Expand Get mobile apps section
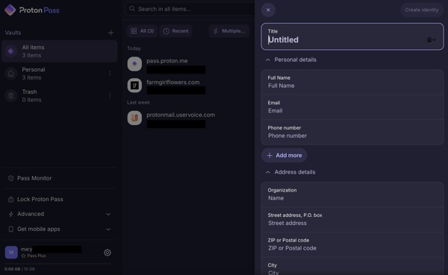The width and height of the screenshot is (448, 275). pos(60,229)
